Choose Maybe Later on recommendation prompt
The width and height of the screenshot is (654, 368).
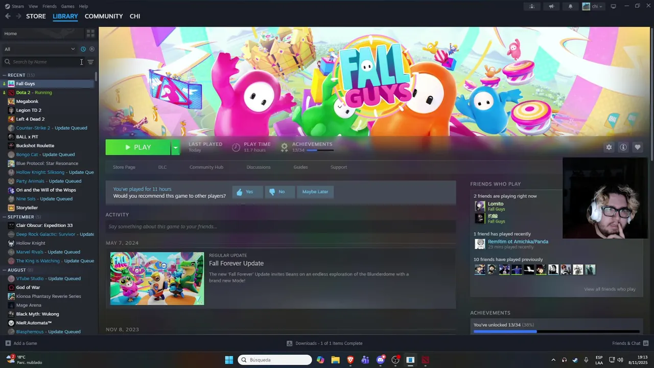pos(315,192)
